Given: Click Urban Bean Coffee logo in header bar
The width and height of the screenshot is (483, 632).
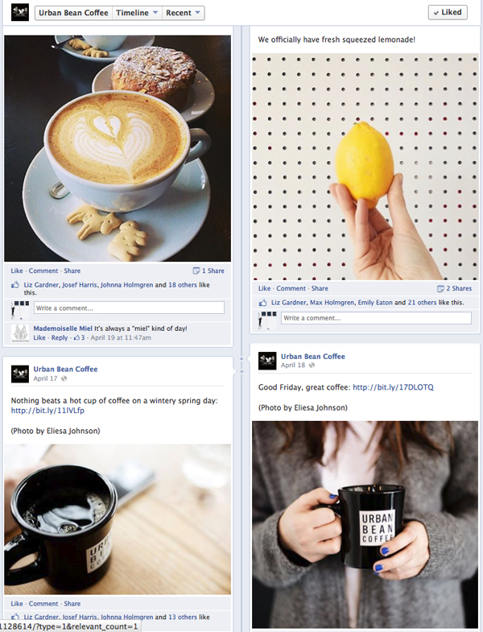Looking at the screenshot, I should (x=20, y=13).
